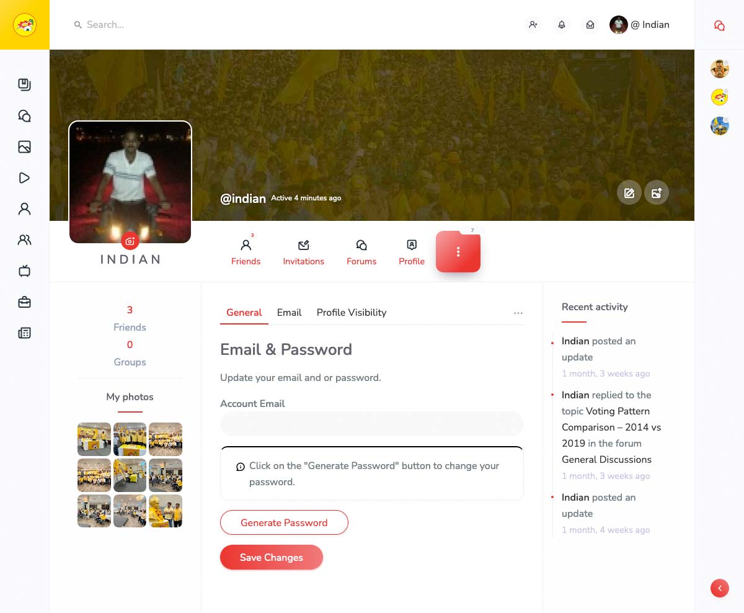Collapse the right chat sidebar arrow
The image size is (744, 613).
720,588
